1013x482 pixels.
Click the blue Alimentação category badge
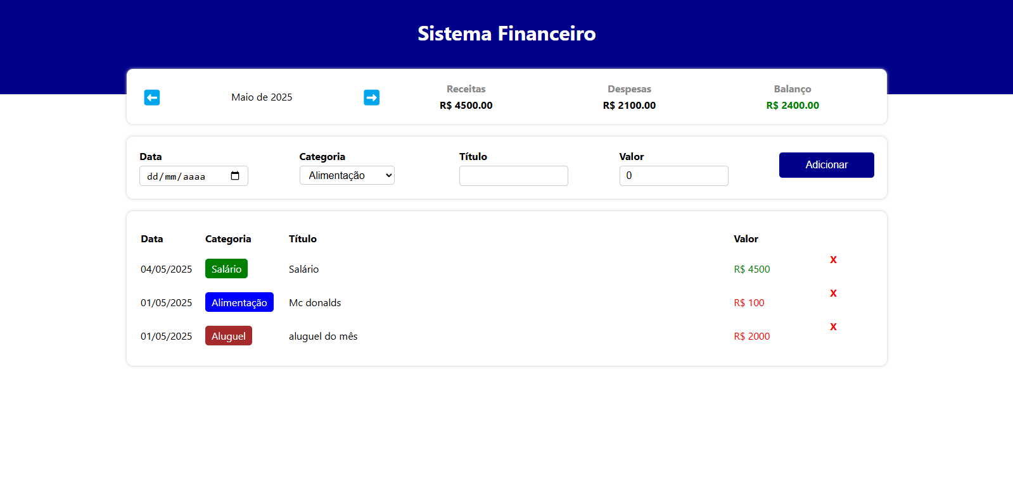[x=239, y=302]
